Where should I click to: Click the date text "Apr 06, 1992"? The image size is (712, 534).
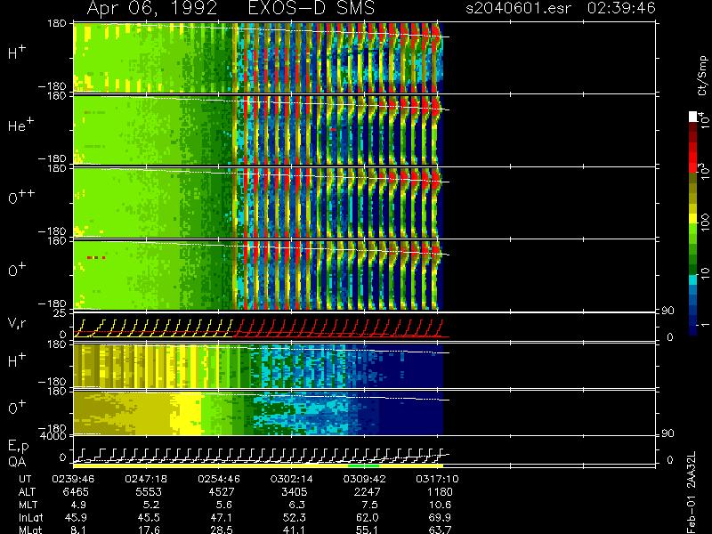point(151,8)
